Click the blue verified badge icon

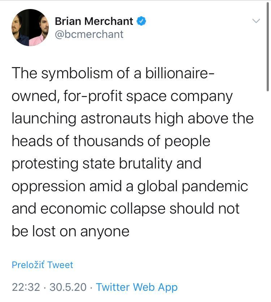point(142,21)
